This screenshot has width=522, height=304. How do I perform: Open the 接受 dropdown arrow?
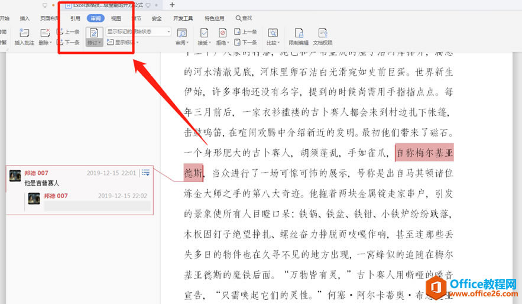tap(210, 43)
